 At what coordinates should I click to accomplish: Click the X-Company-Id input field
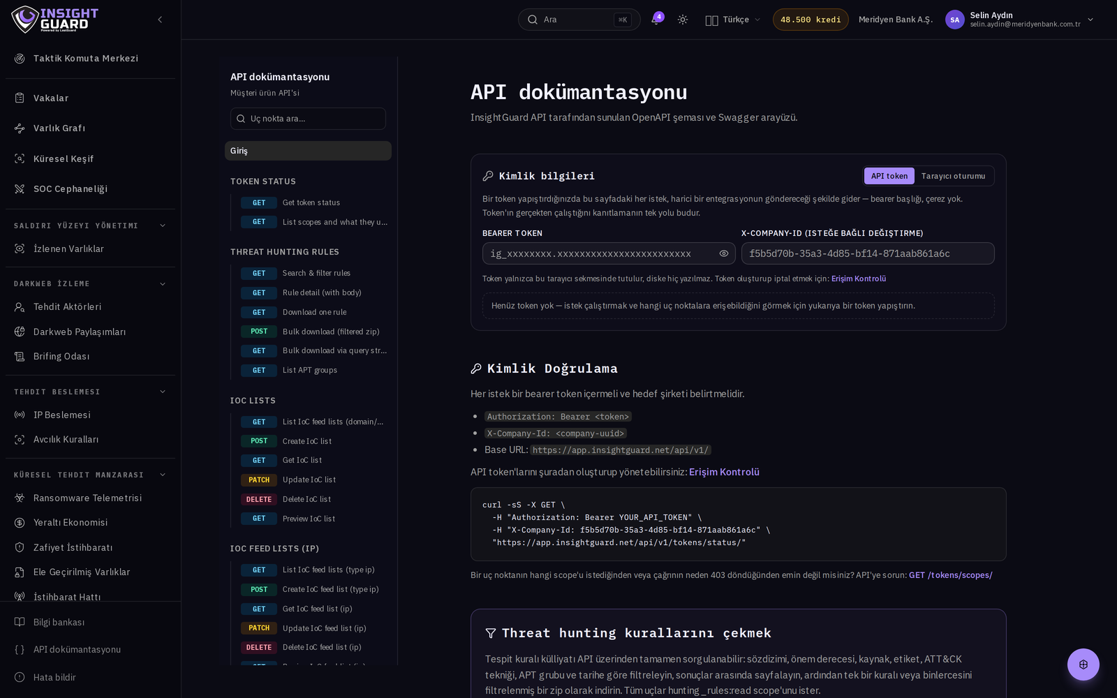pos(868,253)
